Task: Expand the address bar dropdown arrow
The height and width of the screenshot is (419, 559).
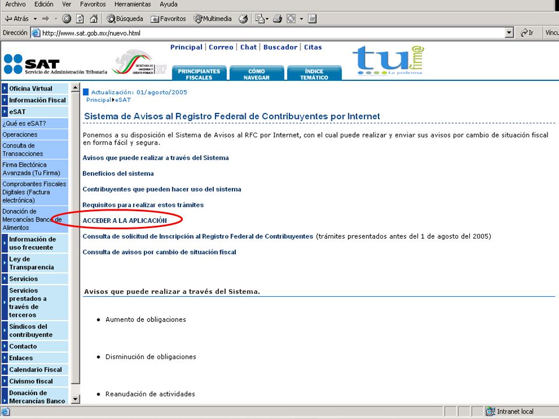Action: tap(510, 33)
